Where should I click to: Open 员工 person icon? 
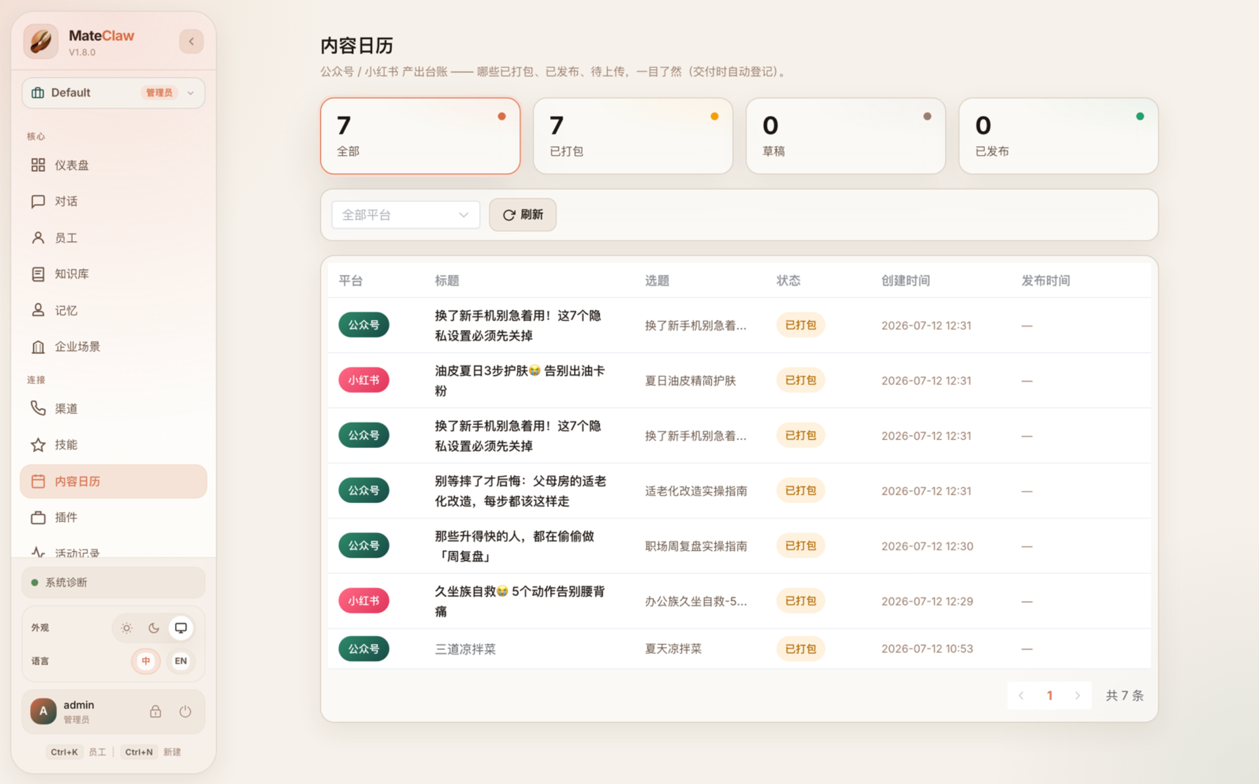(38, 238)
